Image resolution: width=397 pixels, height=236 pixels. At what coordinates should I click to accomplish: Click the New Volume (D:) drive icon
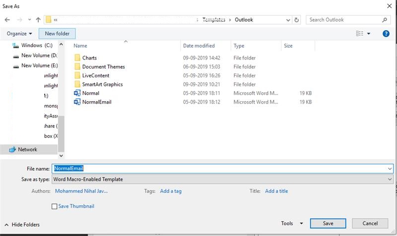(x=16, y=57)
